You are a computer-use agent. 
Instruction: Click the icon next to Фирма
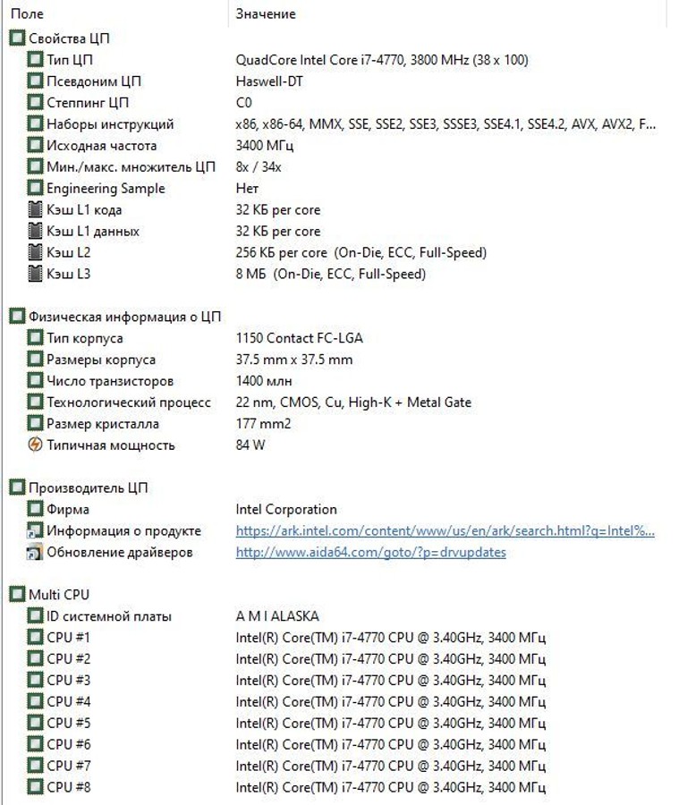click(35, 509)
